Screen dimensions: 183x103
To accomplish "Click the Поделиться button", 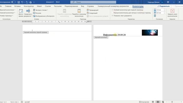I will pyautogui.click(x=163, y=6).
